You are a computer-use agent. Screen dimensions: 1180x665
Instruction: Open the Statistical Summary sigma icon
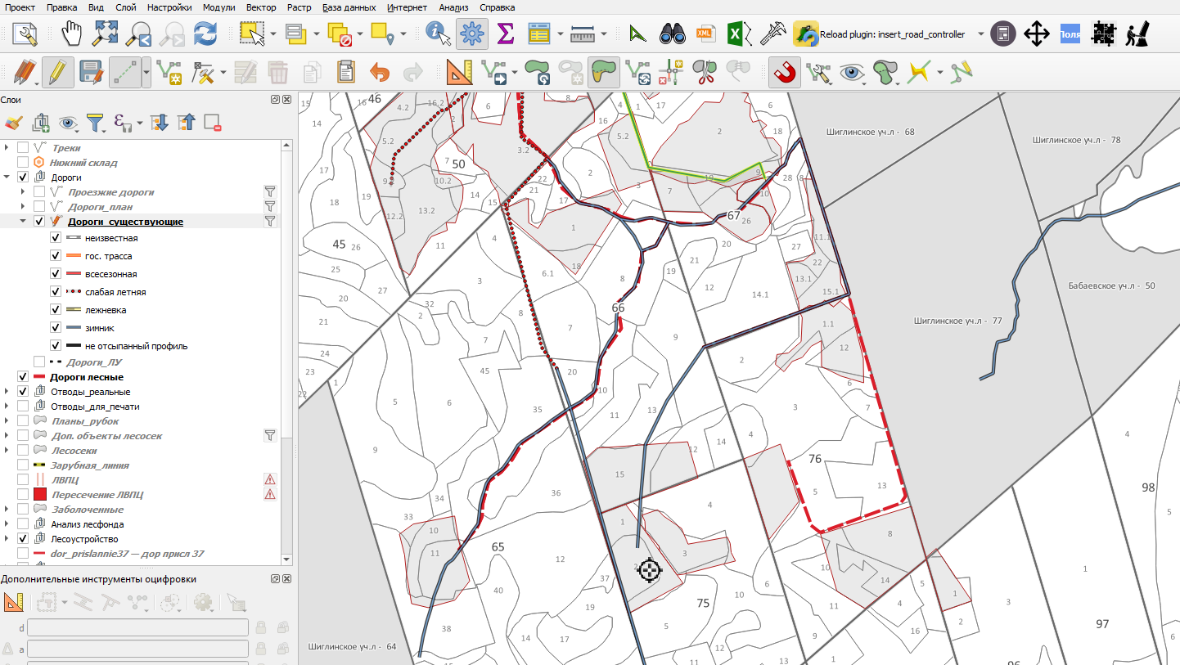(x=505, y=34)
